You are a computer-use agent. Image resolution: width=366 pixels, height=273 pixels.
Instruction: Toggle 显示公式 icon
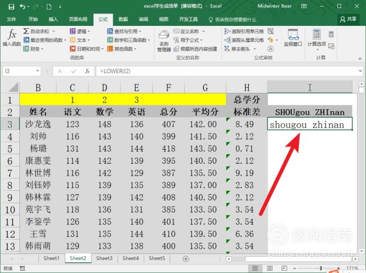click(270, 32)
